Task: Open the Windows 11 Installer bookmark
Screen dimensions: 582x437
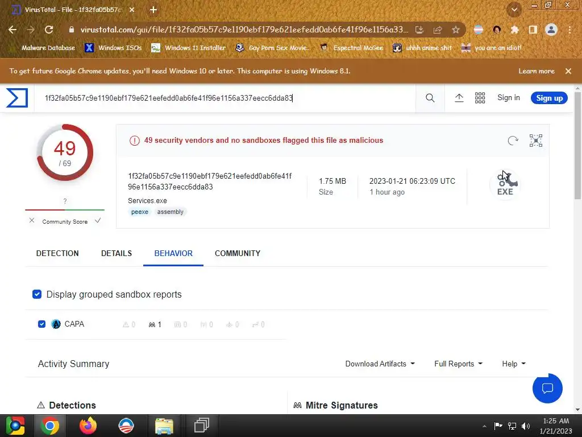Action: tap(189, 48)
